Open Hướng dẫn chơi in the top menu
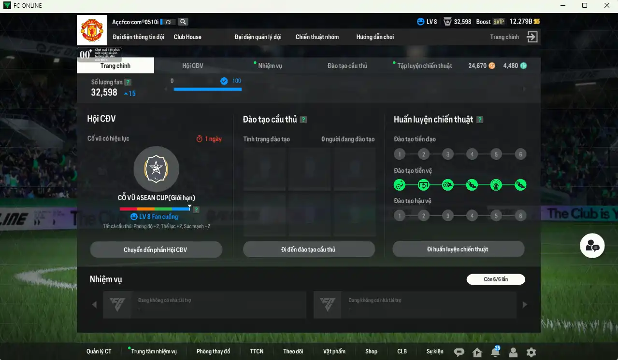Screen dimensions: 618x360 pyautogui.click(x=375, y=37)
